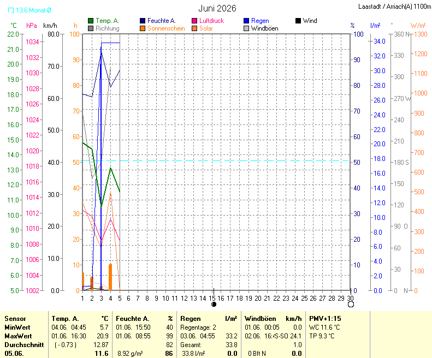This screenshot has height=358, width=432.
Task: Click the pink Luftdruck legend swatch
Action: tap(194, 21)
